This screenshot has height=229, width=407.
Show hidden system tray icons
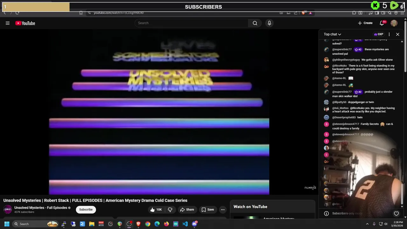tap(367, 224)
